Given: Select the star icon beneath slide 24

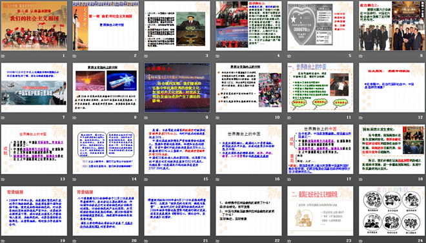Looking at the screenshot, I should point(361,241).
